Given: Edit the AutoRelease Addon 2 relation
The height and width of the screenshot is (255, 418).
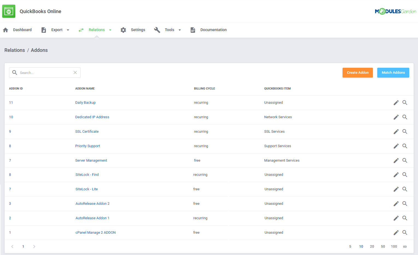Looking at the screenshot, I should point(396,204).
